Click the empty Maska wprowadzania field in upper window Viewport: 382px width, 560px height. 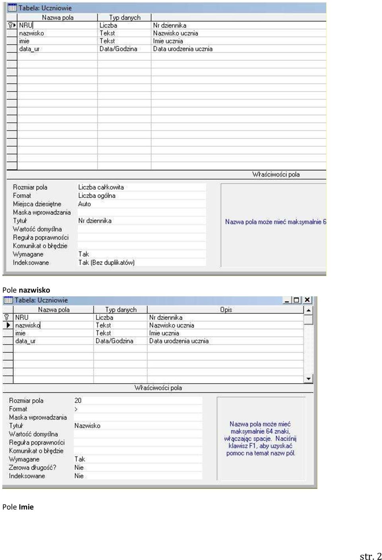(142, 212)
